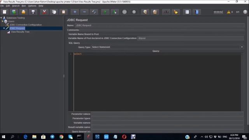Select Database Testing in the tree
249x140 pixels.
(16, 18)
